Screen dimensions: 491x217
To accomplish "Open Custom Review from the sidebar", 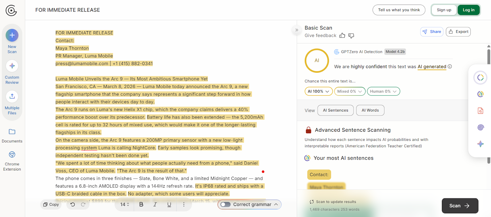I will [12, 72].
